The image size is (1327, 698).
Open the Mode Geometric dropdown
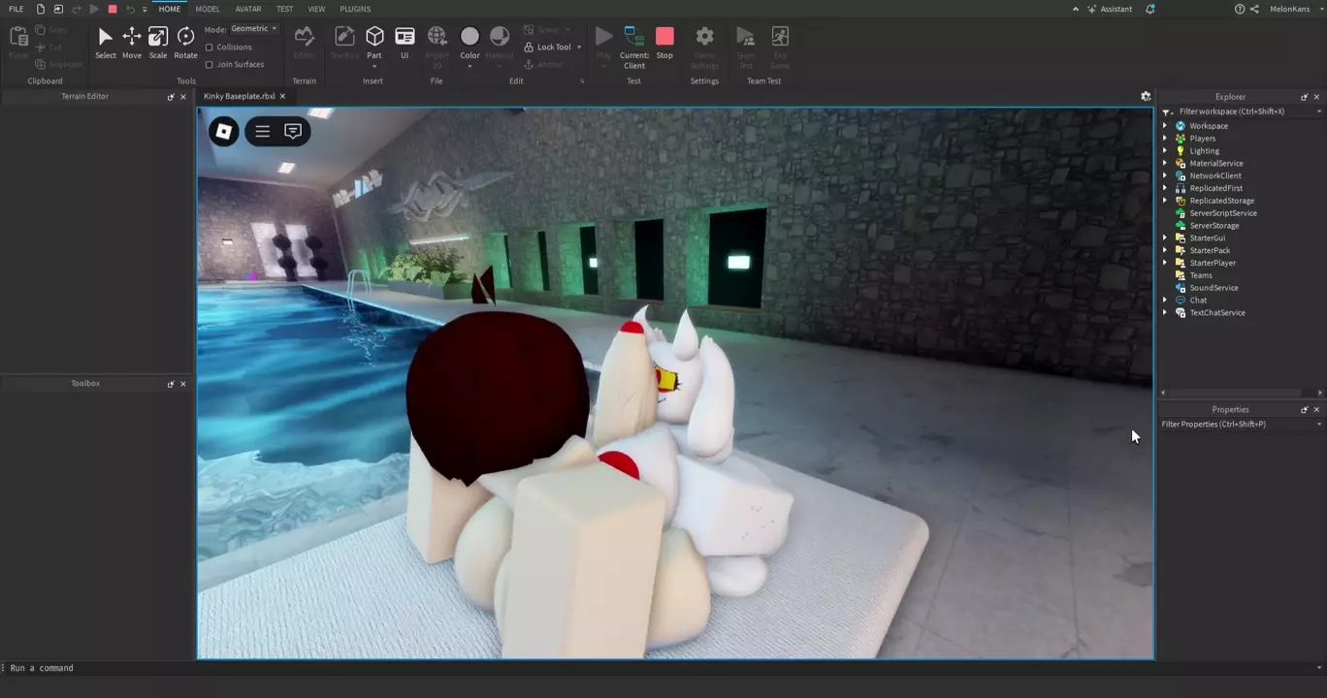coord(254,29)
